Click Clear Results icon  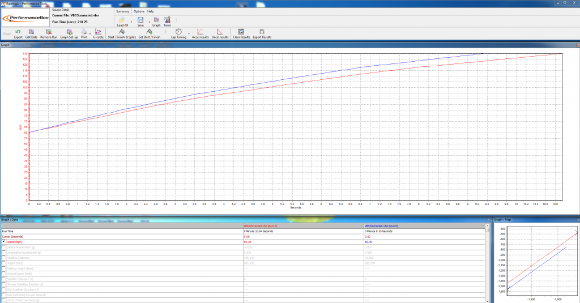241,32
